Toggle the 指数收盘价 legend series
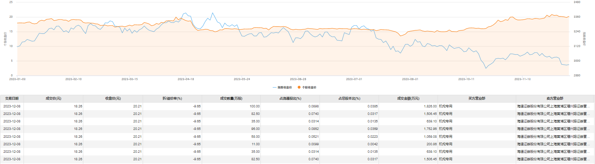Image resolution: width=595 pixels, height=164 pixels. tap(282, 88)
